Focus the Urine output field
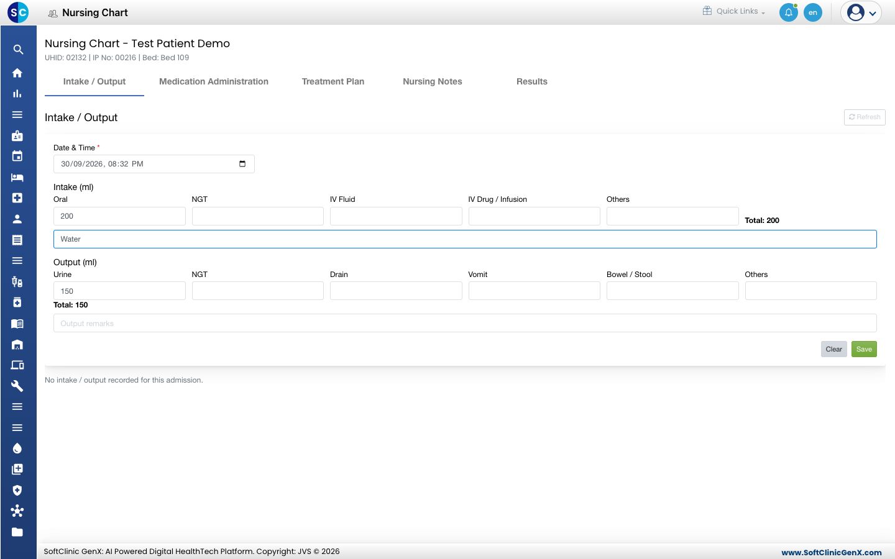 119,291
